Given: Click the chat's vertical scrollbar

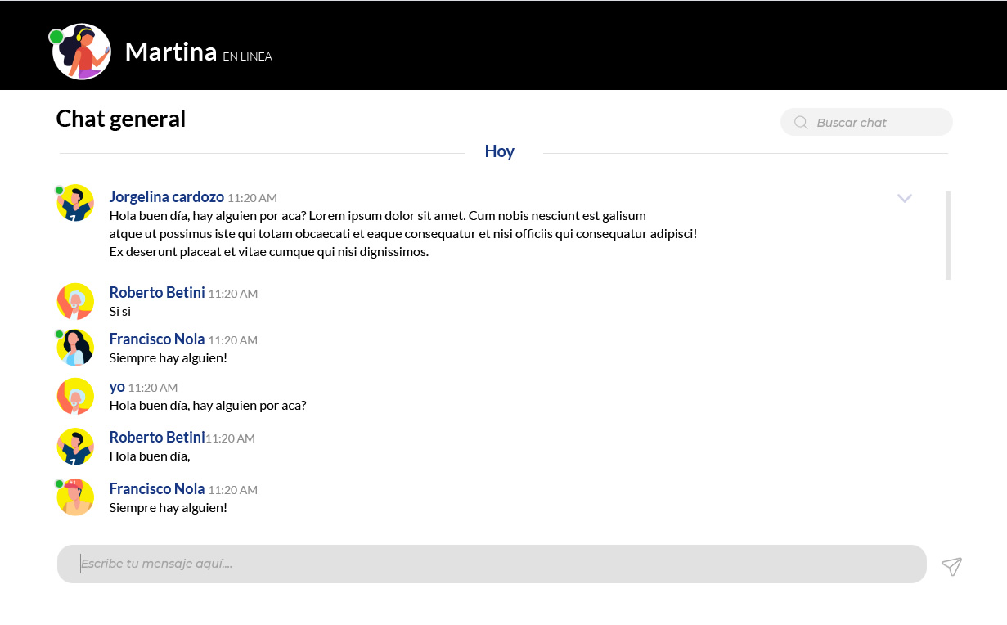Looking at the screenshot, I should pyautogui.click(x=948, y=236).
